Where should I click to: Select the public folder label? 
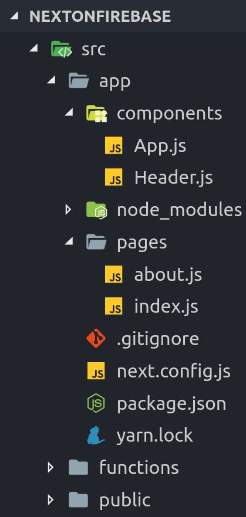(x=124, y=501)
